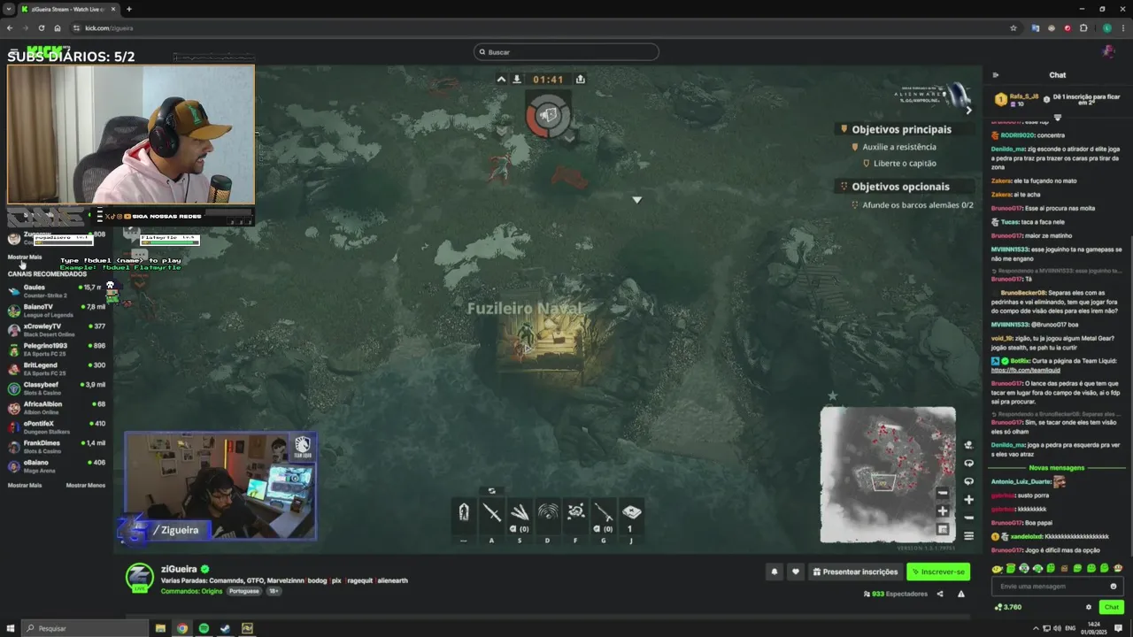The image size is (1133, 637).
Task: Toggle minimap size square icon
Action: pos(943,529)
